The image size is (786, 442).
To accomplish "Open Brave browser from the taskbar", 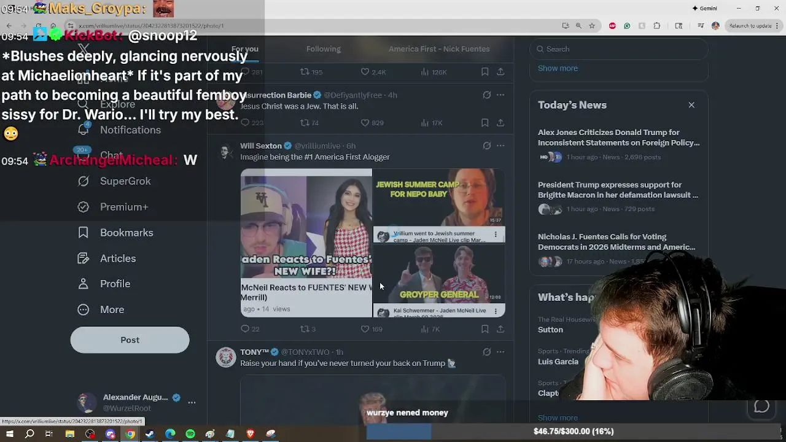I will (x=251, y=434).
